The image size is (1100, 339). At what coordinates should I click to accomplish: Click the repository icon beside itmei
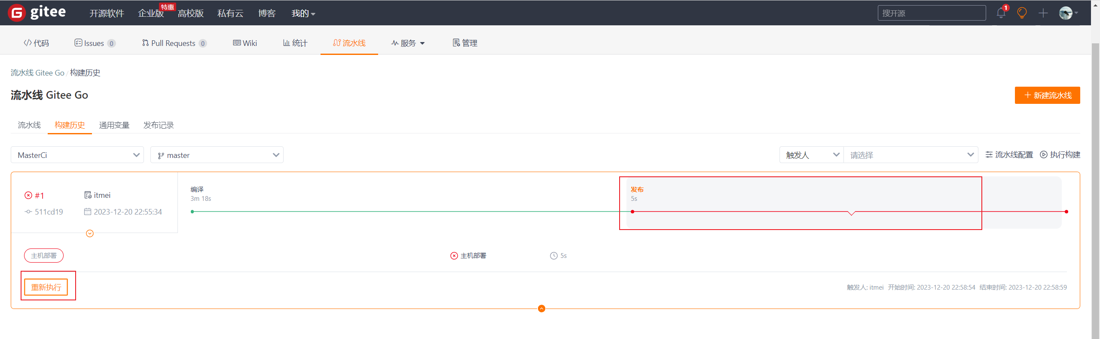[x=88, y=195]
